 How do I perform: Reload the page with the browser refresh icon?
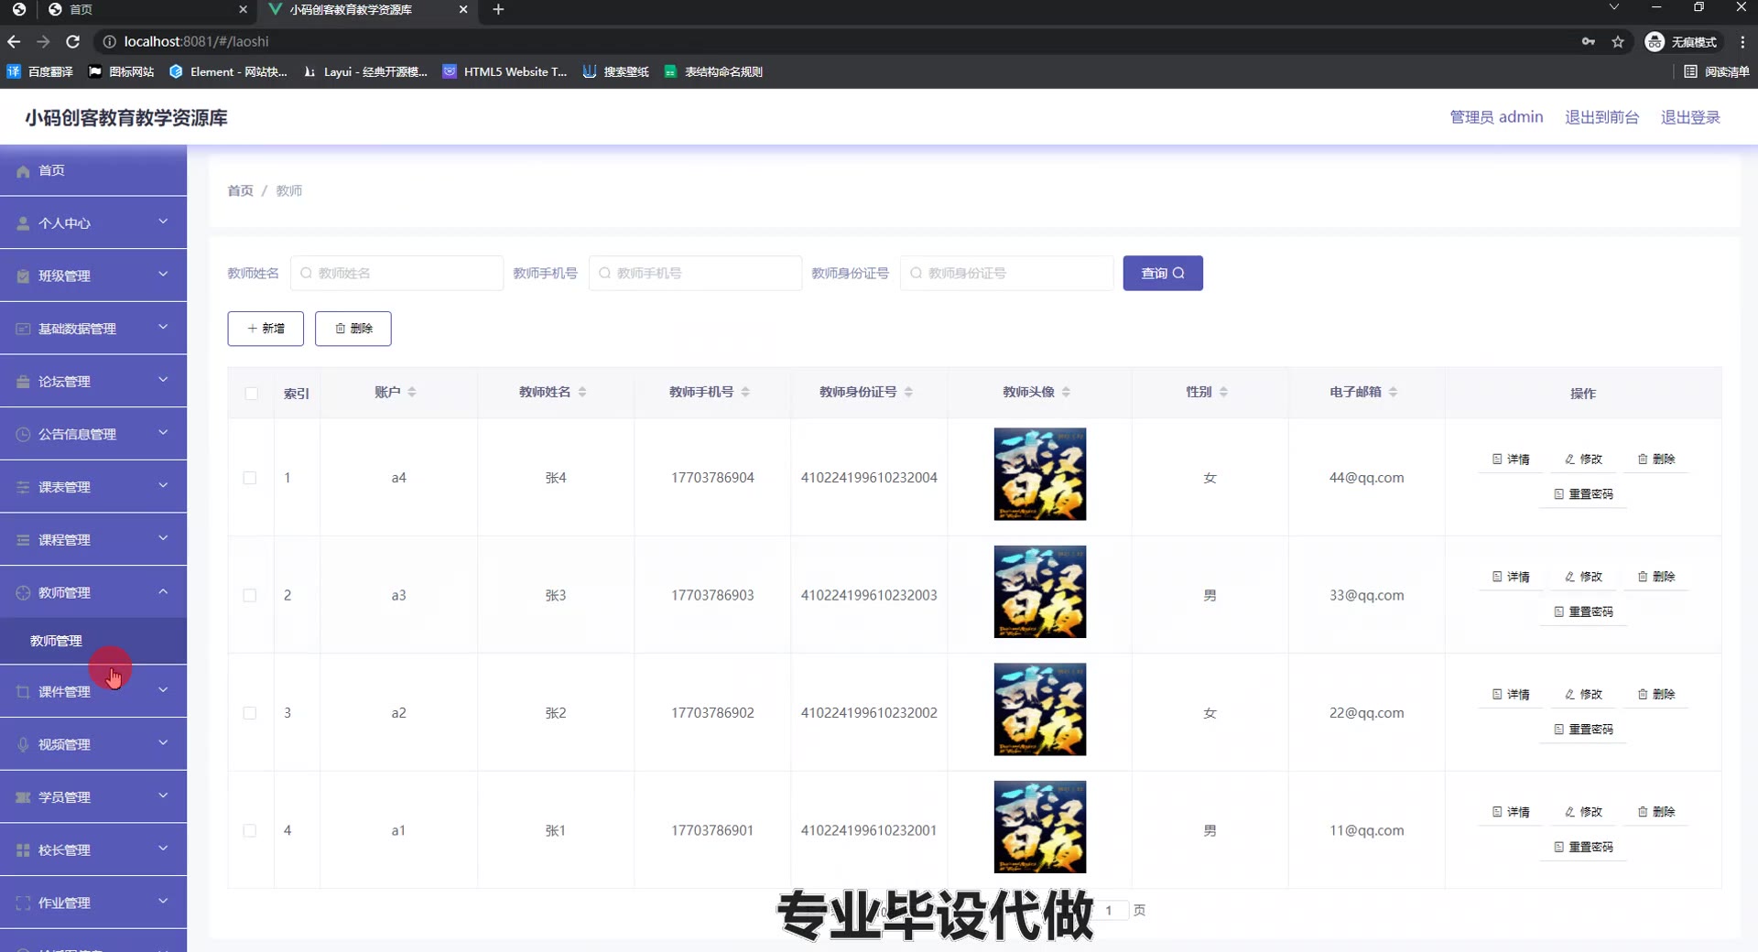[x=73, y=41]
